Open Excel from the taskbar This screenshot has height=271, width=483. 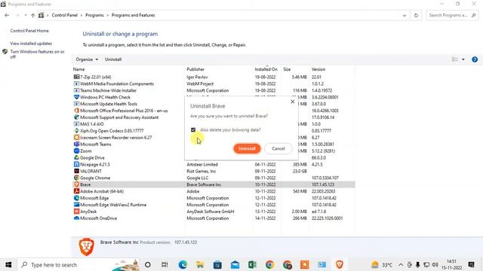252,264
